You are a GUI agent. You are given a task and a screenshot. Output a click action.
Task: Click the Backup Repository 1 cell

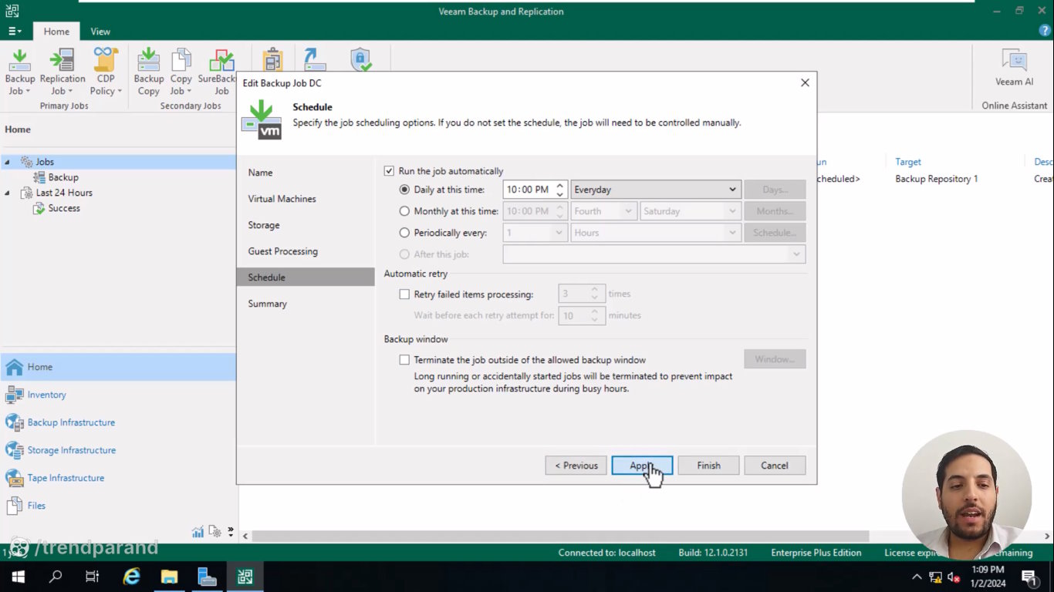(937, 179)
